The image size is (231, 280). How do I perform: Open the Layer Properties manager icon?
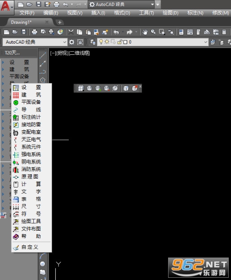[x=93, y=42]
